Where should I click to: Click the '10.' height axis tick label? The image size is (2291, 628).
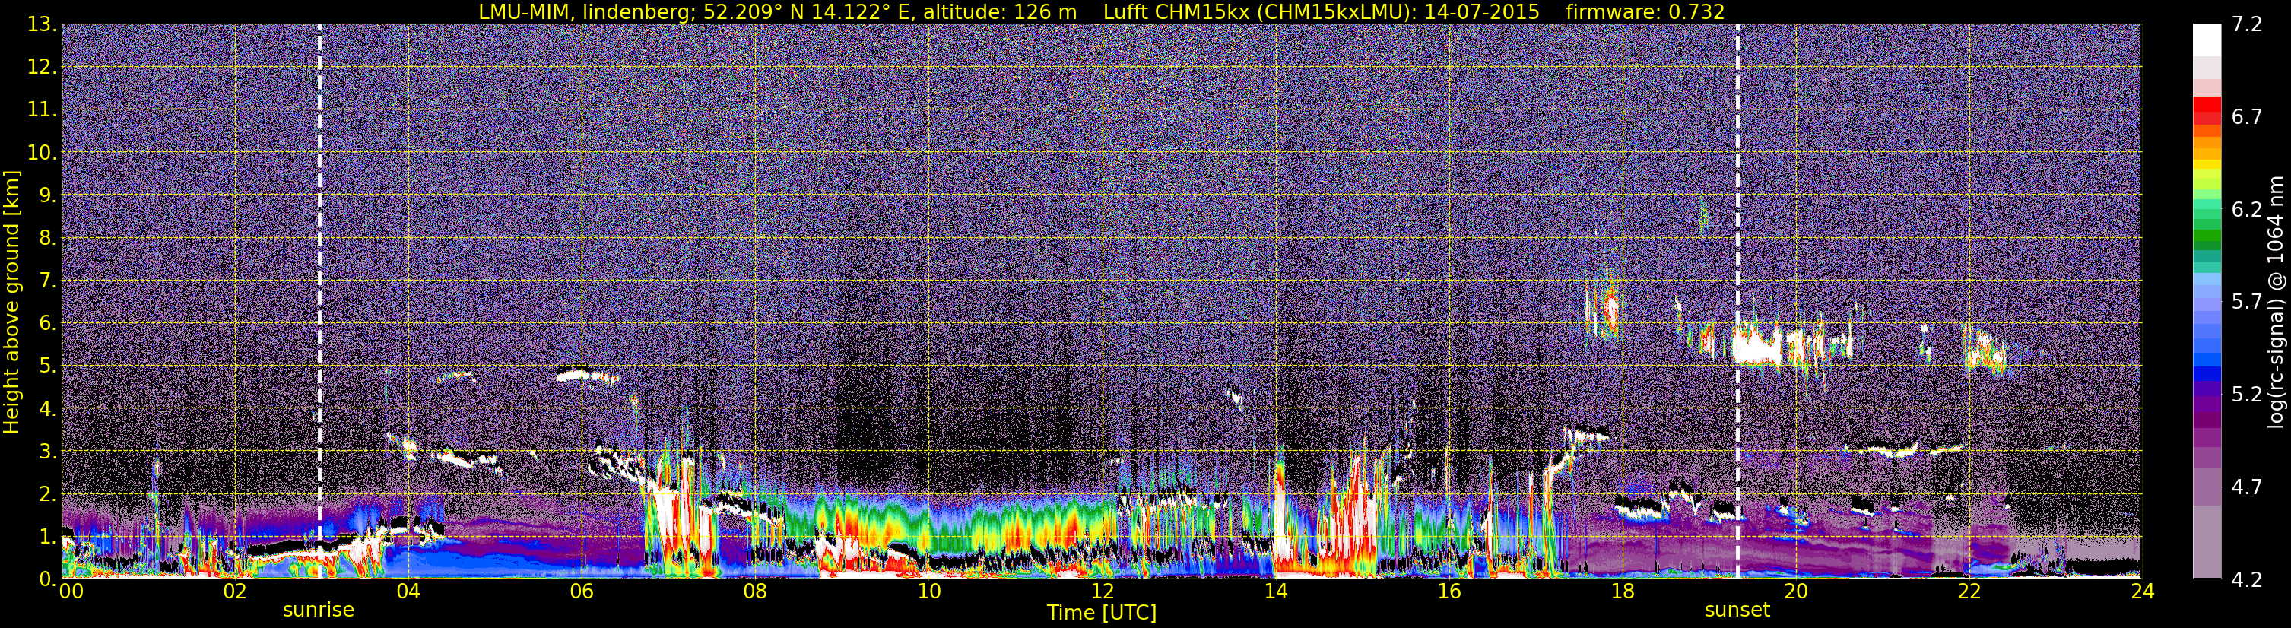[41, 153]
